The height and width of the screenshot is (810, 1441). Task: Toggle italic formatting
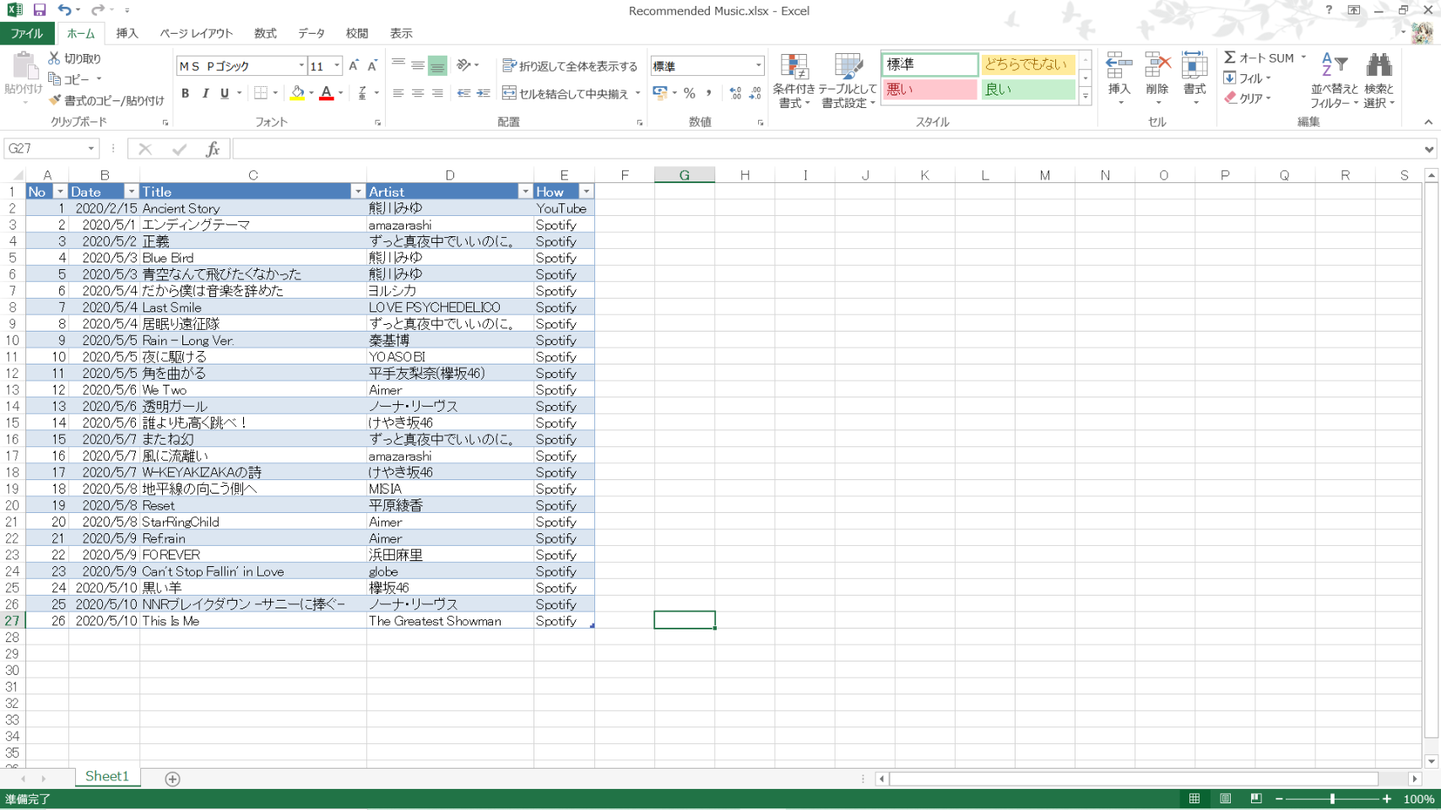click(x=205, y=94)
